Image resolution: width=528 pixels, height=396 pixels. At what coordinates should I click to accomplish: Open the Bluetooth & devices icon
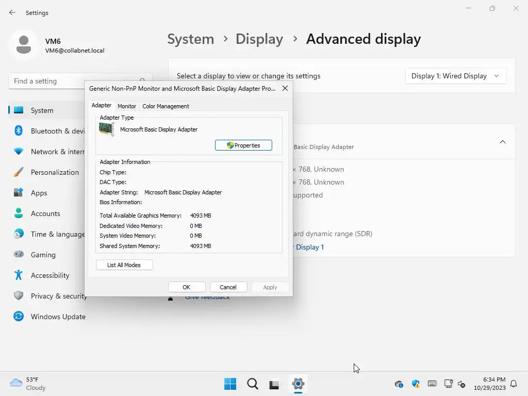(x=19, y=130)
